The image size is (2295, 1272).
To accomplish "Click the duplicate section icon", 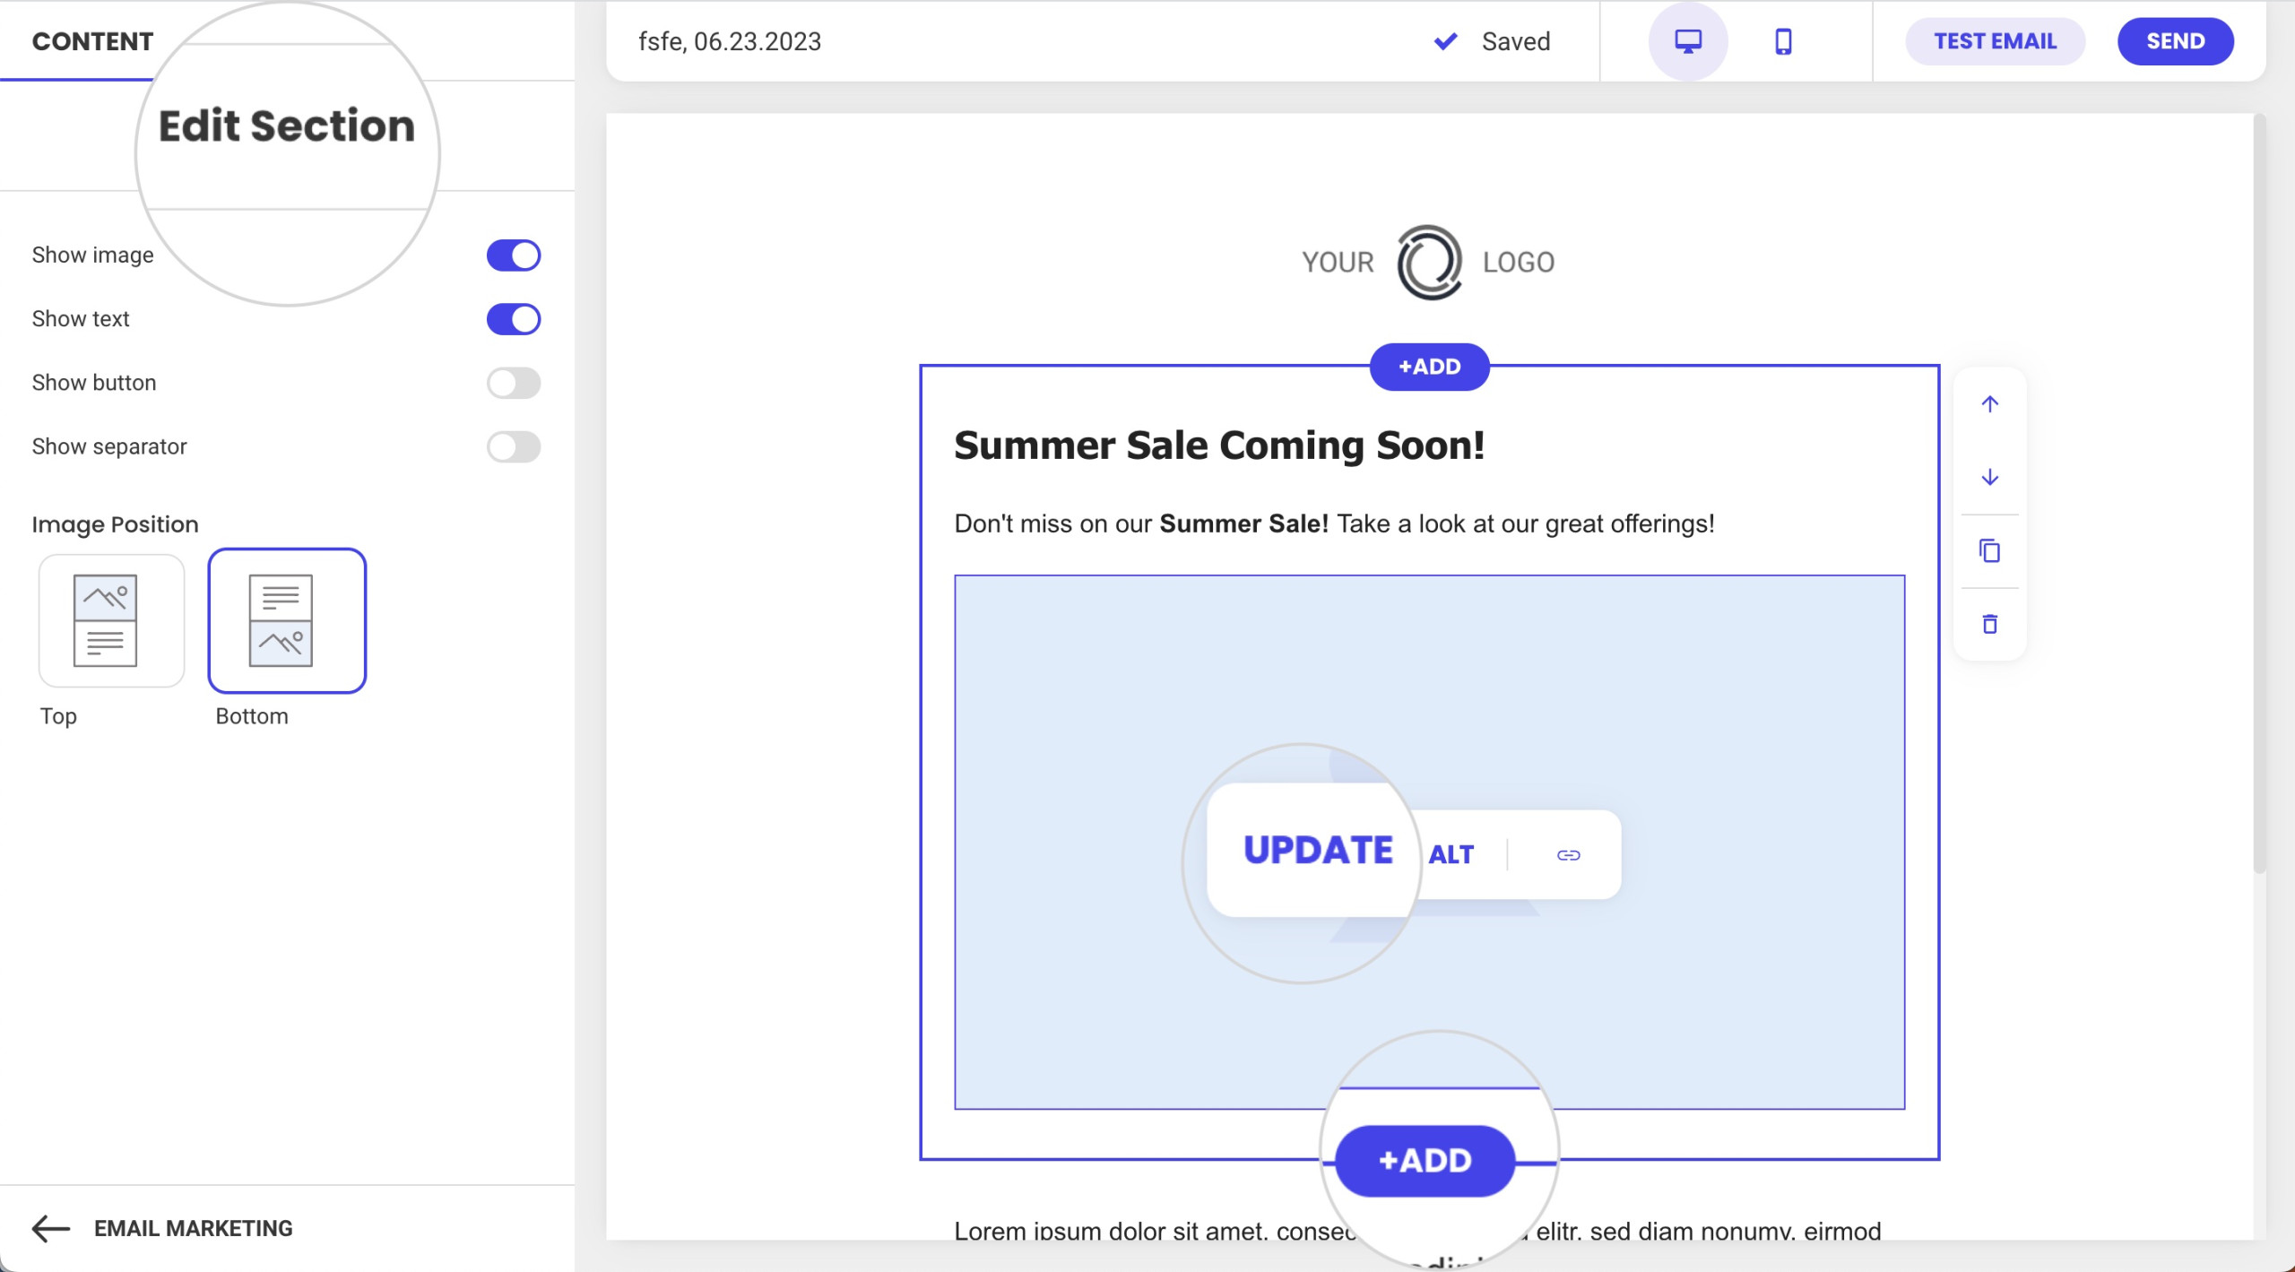I will point(1988,549).
